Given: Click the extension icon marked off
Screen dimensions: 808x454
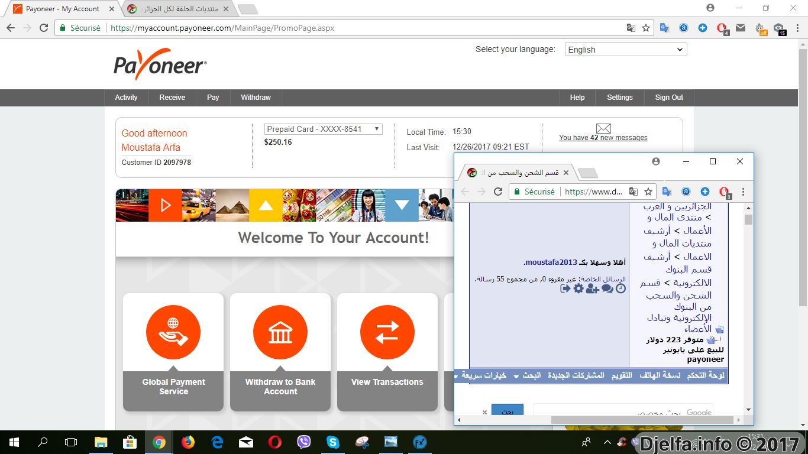Looking at the screenshot, I should click(x=761, y=28).
